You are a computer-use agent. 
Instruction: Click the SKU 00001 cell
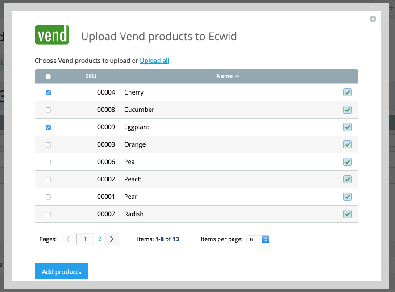[x=106, y=197]
